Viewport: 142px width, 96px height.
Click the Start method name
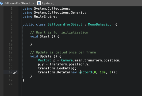tap(45, 36)
